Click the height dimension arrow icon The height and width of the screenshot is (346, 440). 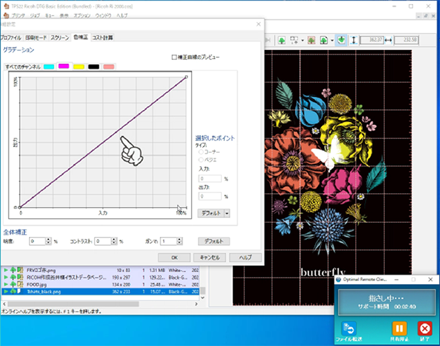[x=354, y=40]
